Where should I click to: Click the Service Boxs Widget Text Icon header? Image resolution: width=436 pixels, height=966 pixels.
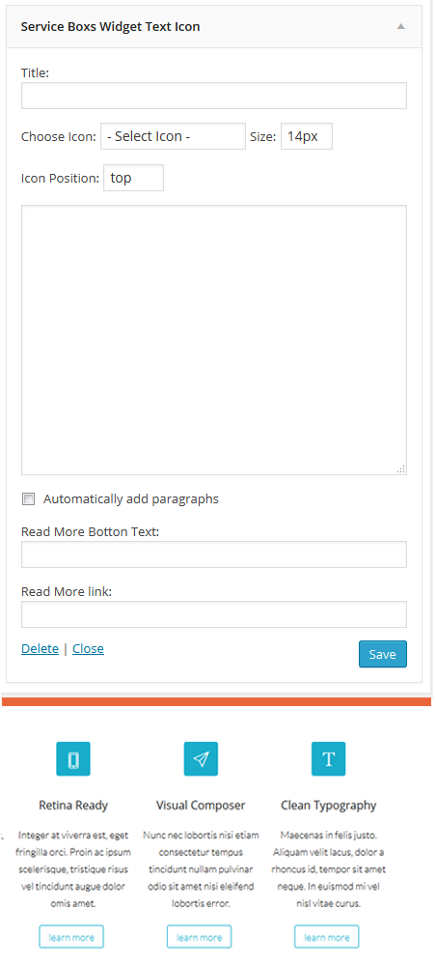pos(111,27)
